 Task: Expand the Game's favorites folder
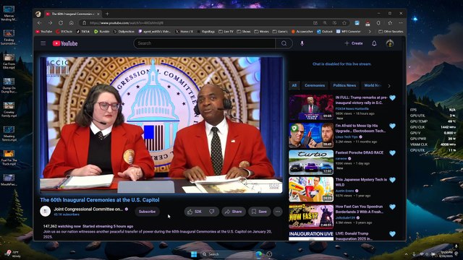tap(280, 32)
